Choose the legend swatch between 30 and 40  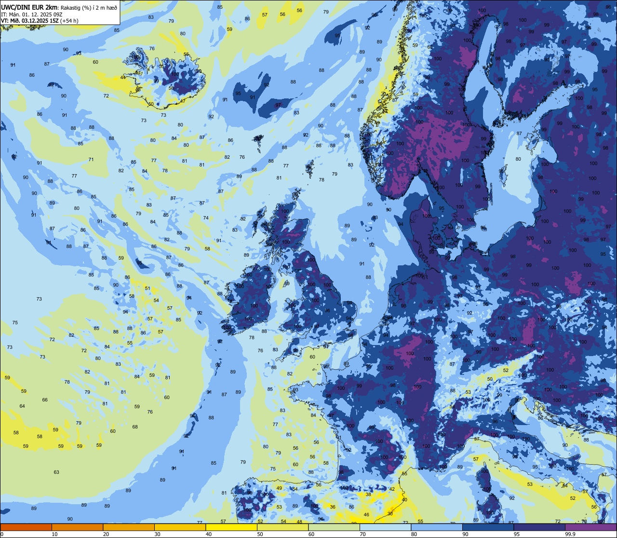180,527
